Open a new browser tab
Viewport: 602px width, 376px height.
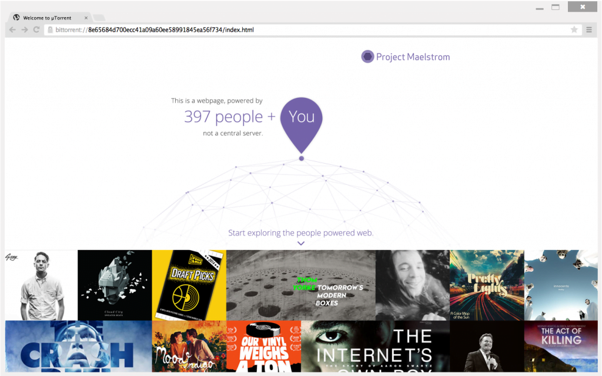[x=98, y=18]
